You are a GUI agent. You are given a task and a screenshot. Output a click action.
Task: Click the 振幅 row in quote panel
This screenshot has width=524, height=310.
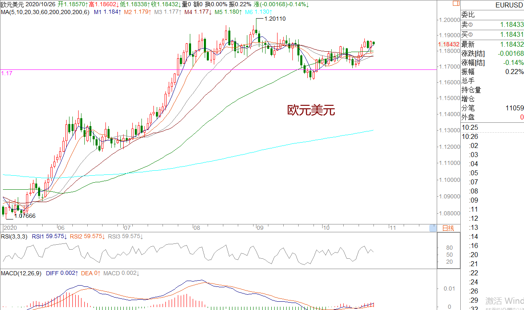pyautogui.click(x=493, y=72)
